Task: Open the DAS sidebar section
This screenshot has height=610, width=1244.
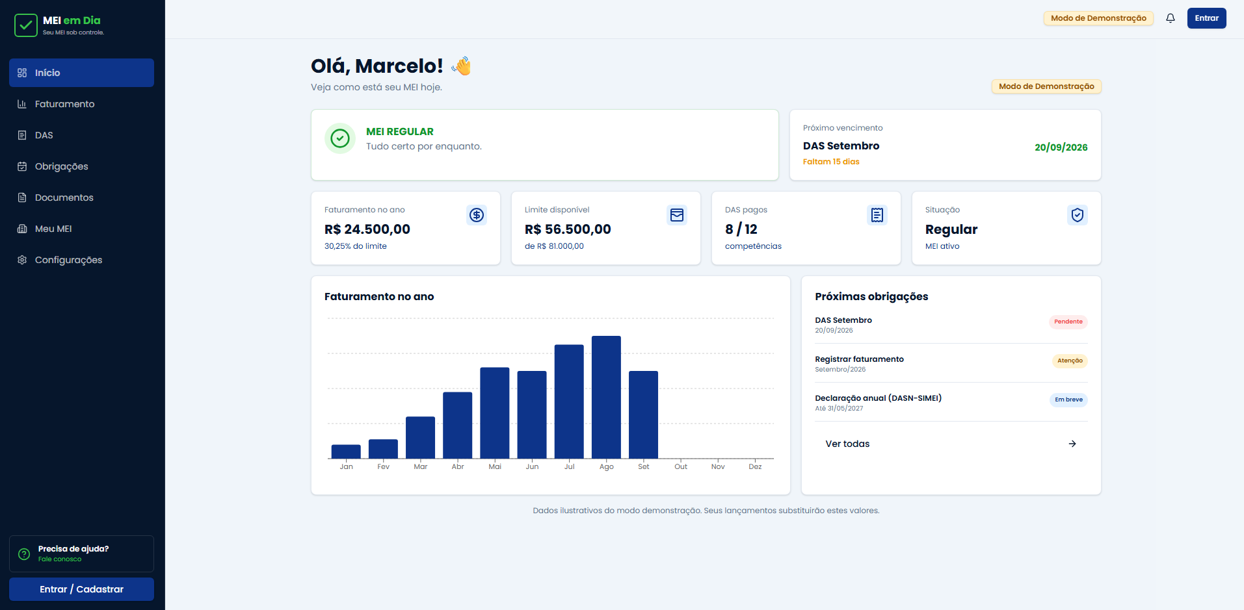Action: tap(81, 135)
